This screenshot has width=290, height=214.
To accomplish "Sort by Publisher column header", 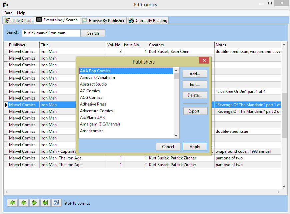I will pyautogui.click(x=24, y=45).
